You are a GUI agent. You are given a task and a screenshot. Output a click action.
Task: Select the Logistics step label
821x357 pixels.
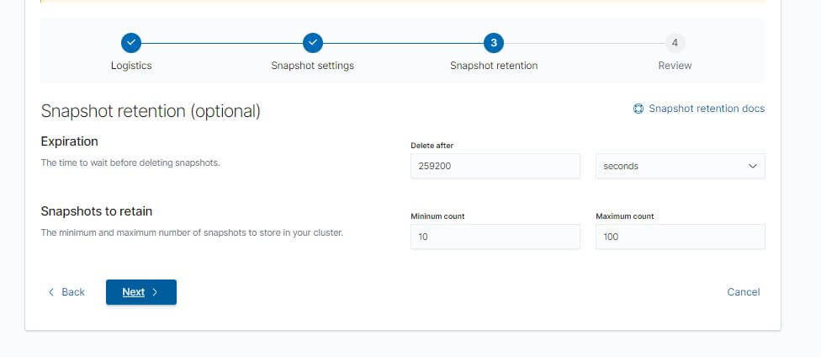coord(131,66)
